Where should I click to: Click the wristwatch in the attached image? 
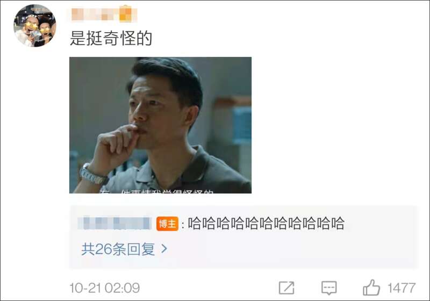pyautogui.click(x=92, y=174)
